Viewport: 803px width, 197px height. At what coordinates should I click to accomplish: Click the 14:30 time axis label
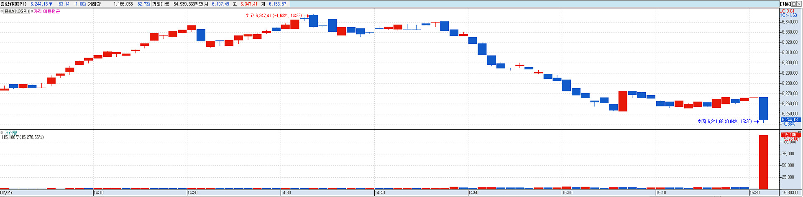pos(286,193)
